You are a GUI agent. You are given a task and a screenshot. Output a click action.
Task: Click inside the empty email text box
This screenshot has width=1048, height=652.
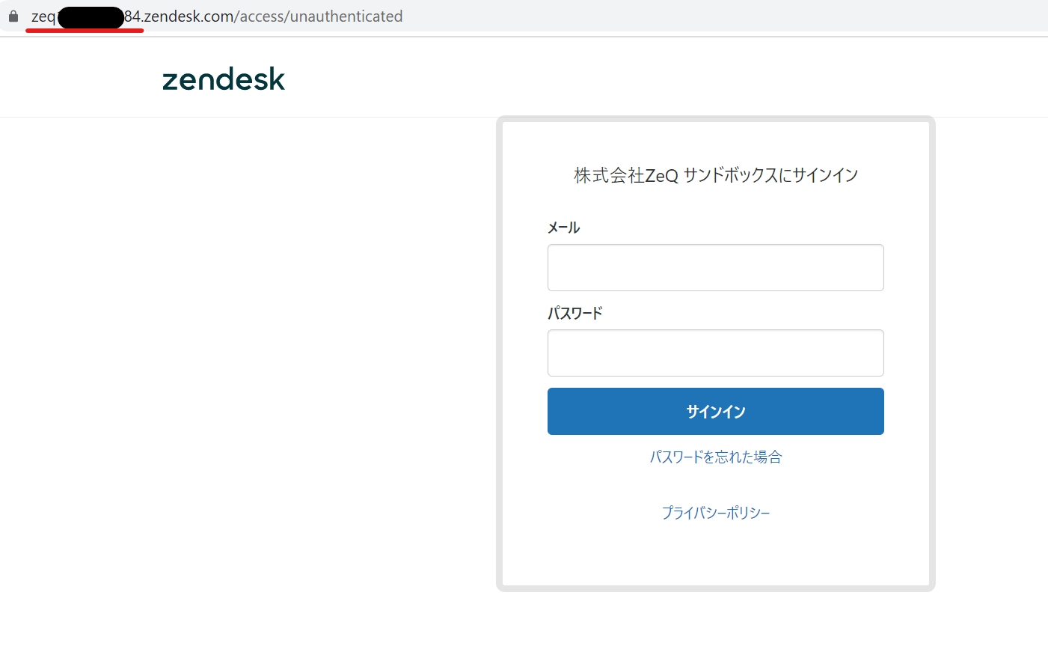point(714,267)
